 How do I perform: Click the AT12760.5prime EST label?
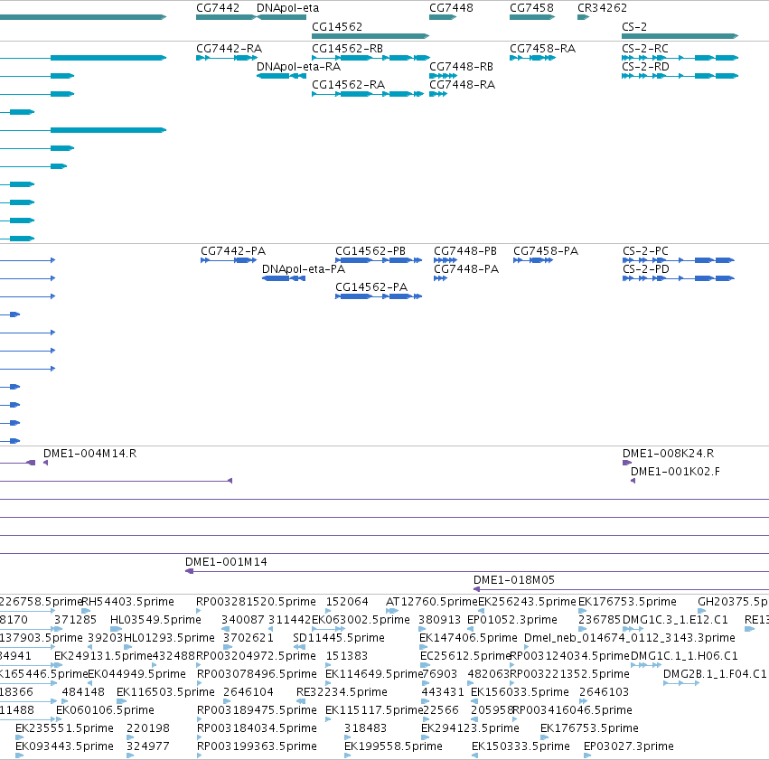click(432, 602)
